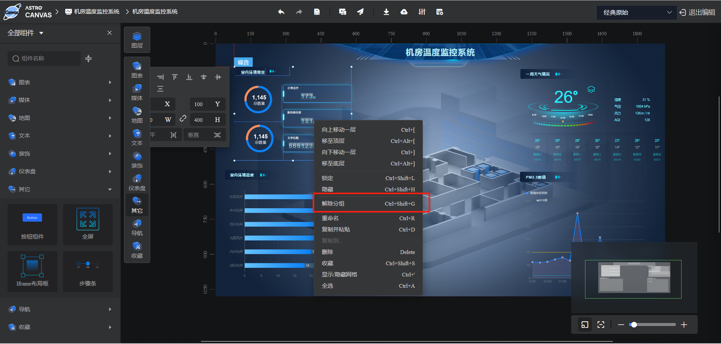Click the fit-to-screen icon

[601, 324]
